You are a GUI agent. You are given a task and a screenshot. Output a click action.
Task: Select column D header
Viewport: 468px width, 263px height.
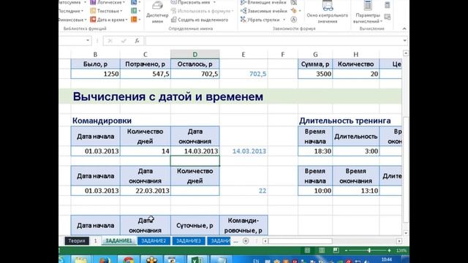pyautogui.click(x=195, y=55)
